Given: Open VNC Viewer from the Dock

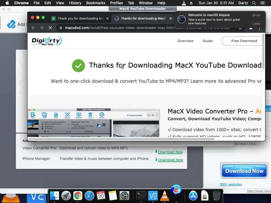Looking at the screenshot, I should (153, 196).
